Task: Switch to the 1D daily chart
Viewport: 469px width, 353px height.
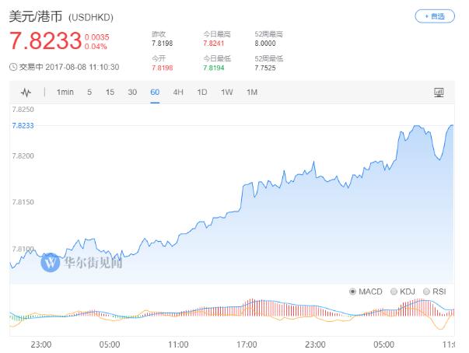Action: point(202,93)
